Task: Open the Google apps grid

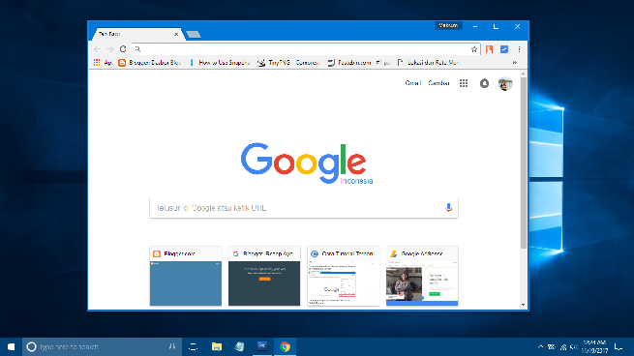Action: (x=464, y=83)
